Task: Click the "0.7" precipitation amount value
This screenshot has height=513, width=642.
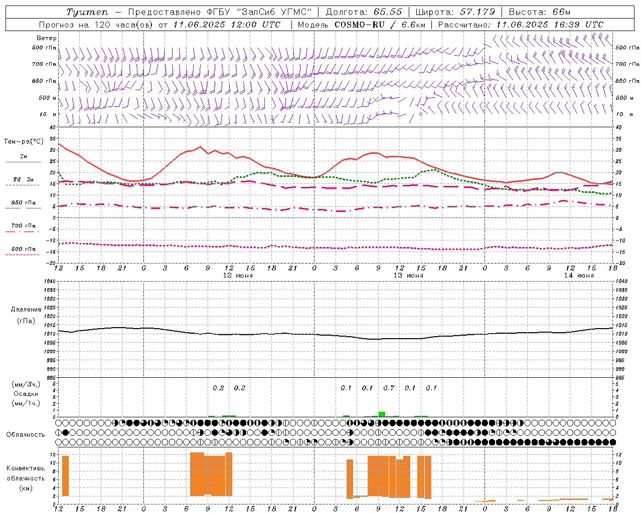Action: (x=389, y=388)
